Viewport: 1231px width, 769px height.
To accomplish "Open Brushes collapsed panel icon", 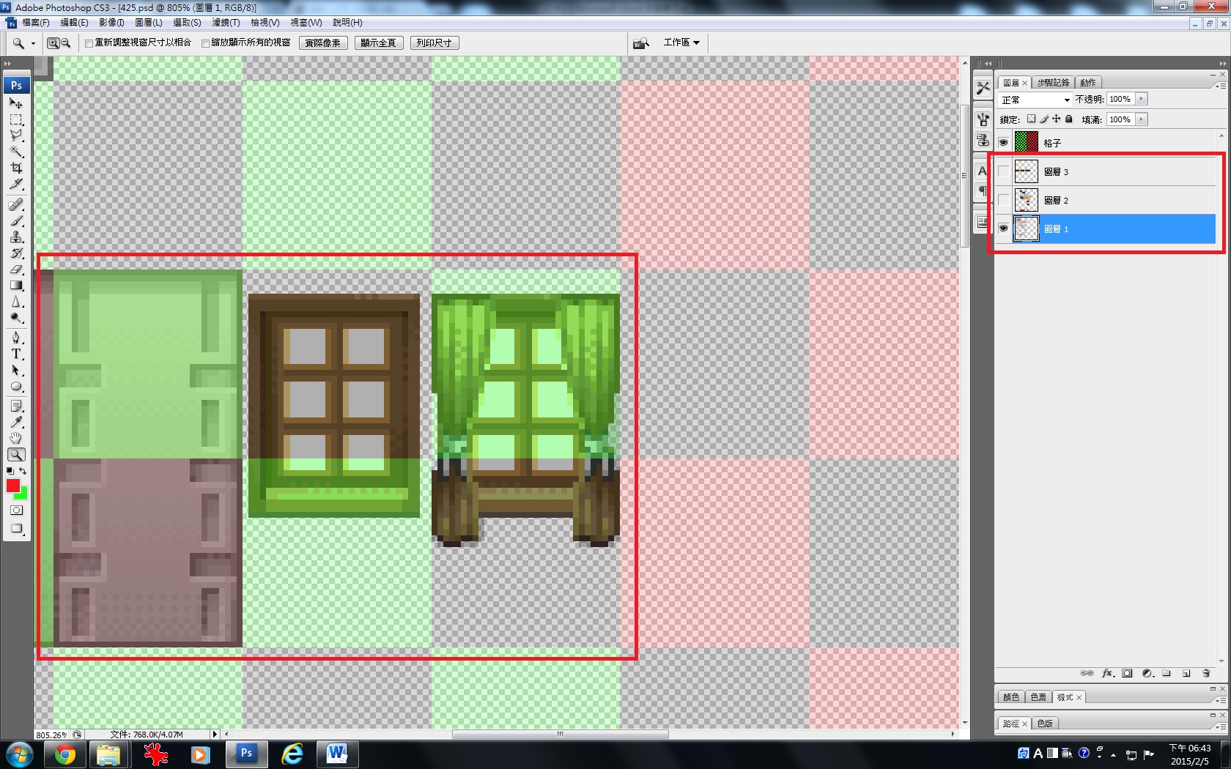I will (983, 119).
